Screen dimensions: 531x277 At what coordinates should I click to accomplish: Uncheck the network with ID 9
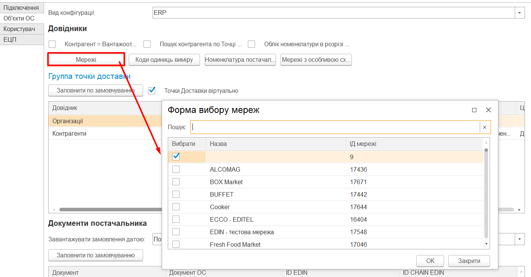point(176,156)
